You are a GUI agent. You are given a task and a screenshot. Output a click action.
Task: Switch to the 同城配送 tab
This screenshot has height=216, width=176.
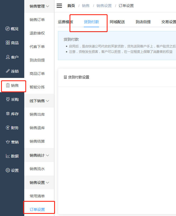coord(117,22)
